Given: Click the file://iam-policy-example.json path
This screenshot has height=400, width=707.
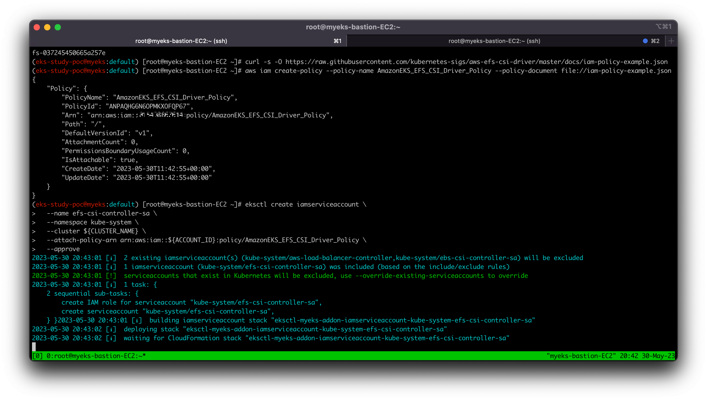Looking at the screenshot, I should 616,71.
